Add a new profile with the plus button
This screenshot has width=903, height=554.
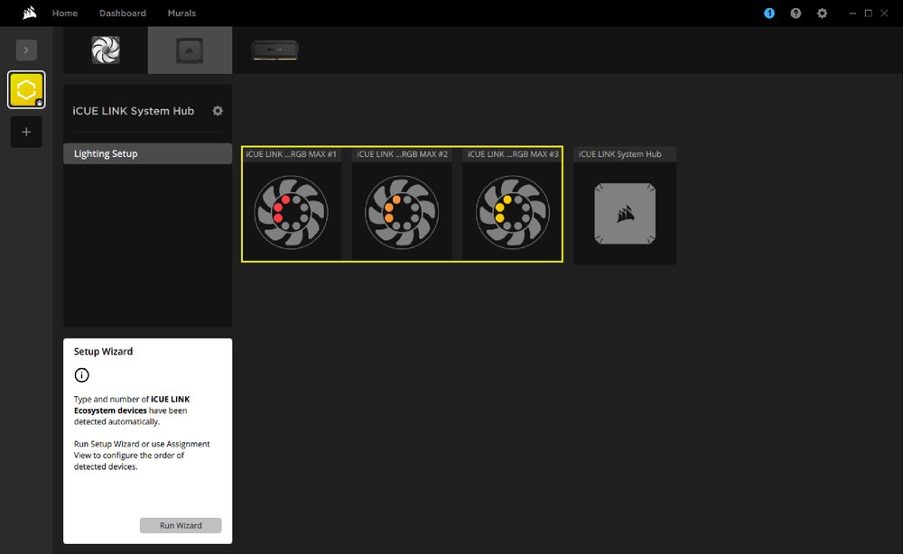coord(26,131)
